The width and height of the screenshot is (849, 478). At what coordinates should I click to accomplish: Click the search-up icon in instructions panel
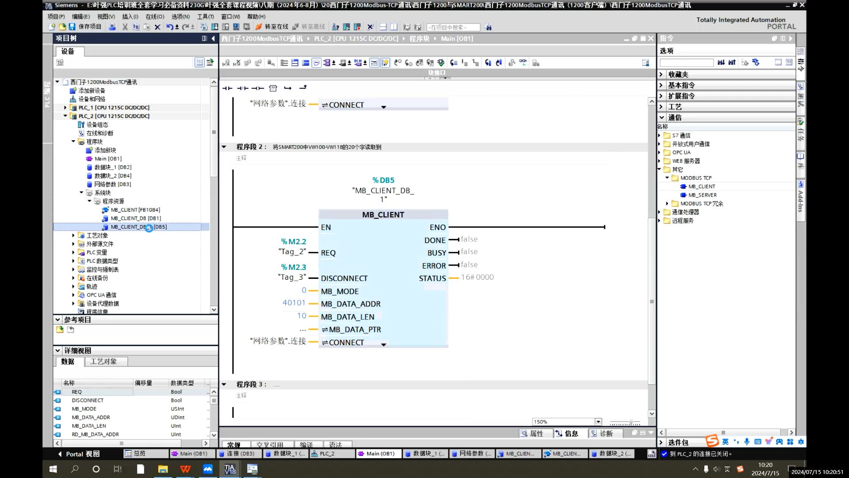coord(732,62)
